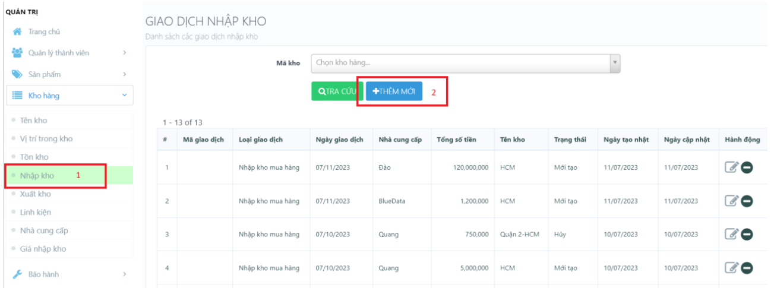Select Nhập kho in sidebar
This screenshot has height=288, width=777.
(37, 176)
